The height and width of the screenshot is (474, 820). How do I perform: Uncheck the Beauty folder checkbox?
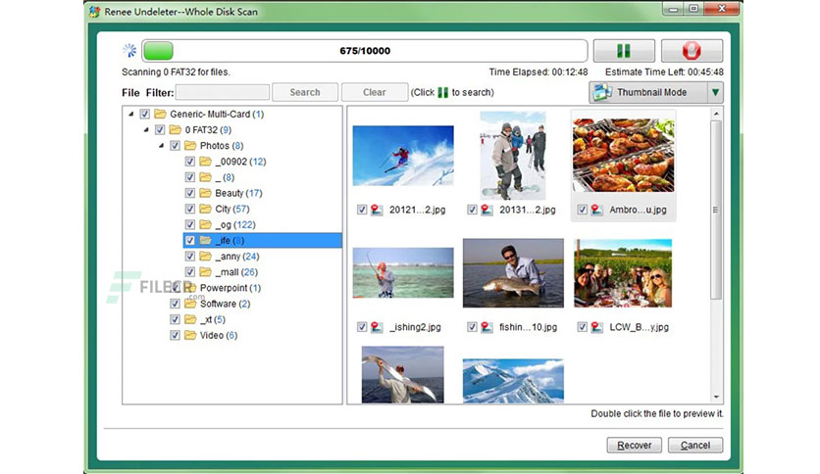190,193
